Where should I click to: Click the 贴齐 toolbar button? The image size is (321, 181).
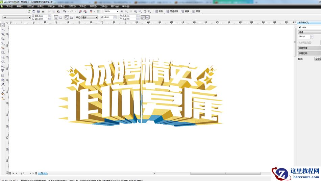[196, 11]
